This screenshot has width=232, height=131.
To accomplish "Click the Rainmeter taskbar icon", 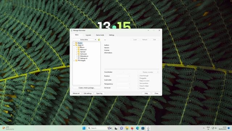I will point(148,128).
